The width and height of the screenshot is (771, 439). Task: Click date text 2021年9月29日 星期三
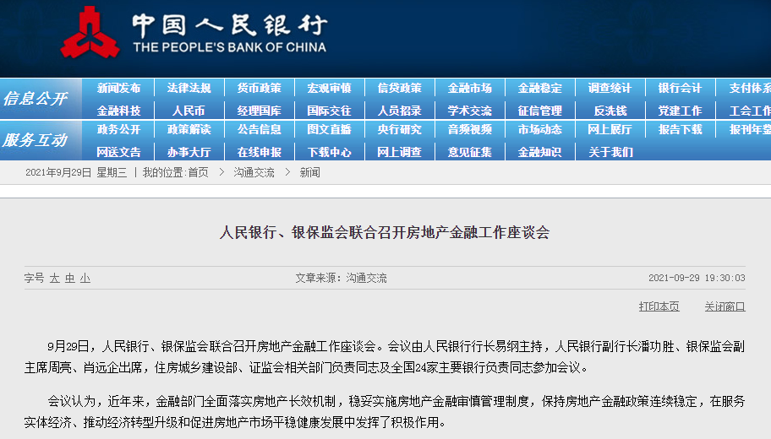[76, 172]
